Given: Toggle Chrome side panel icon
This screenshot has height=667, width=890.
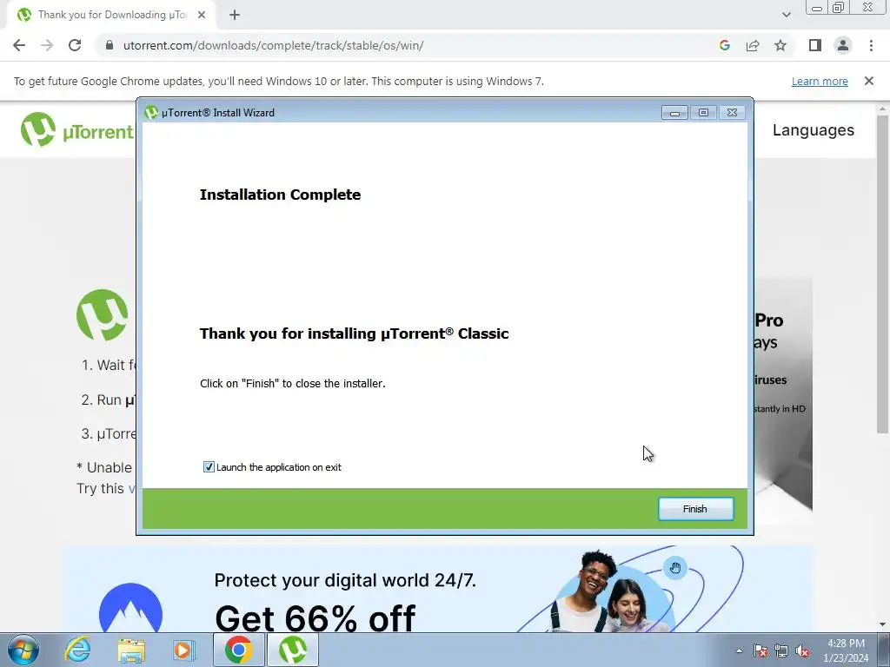Looking at the screenshot, I should [x=815, y=45].
